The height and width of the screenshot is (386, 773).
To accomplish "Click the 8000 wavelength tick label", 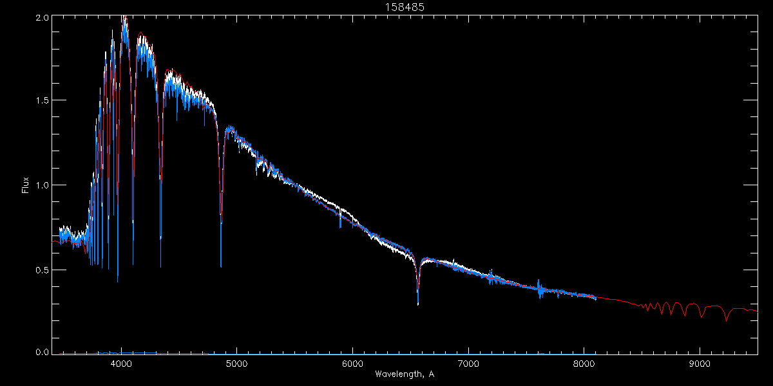I will pyautogui.click(x=584, y=363).
